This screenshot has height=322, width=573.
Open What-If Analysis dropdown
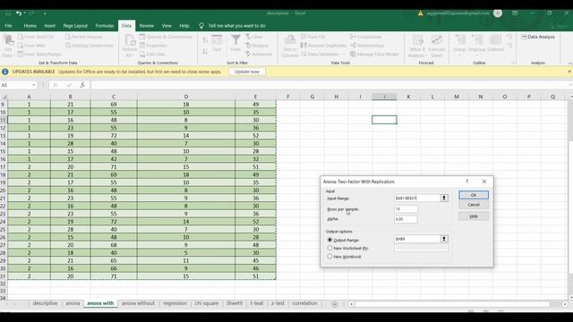(x=418, y=46)
